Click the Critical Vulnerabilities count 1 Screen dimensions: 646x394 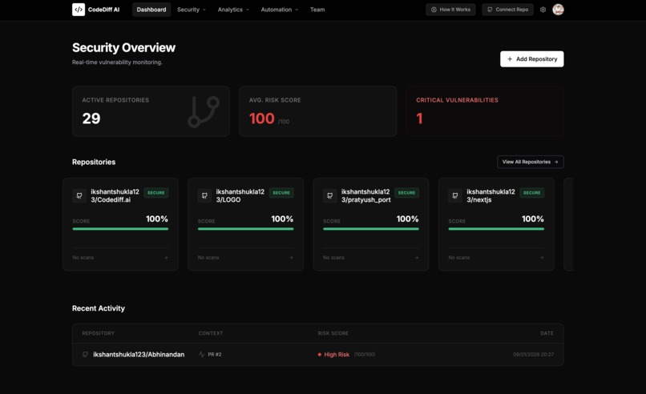point(419,119)
